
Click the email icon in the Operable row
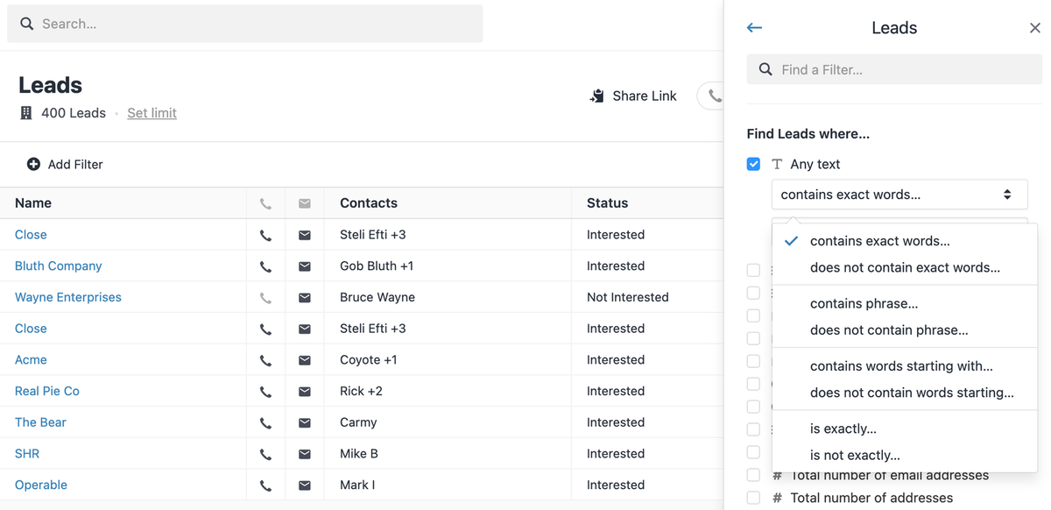[x=305, y=485]
